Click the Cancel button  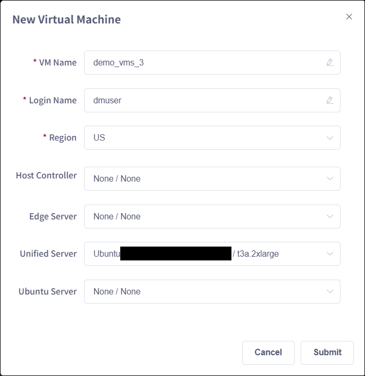[268, 353]
